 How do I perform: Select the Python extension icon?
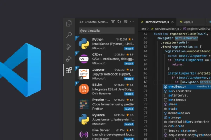click(x=84, y=44)
